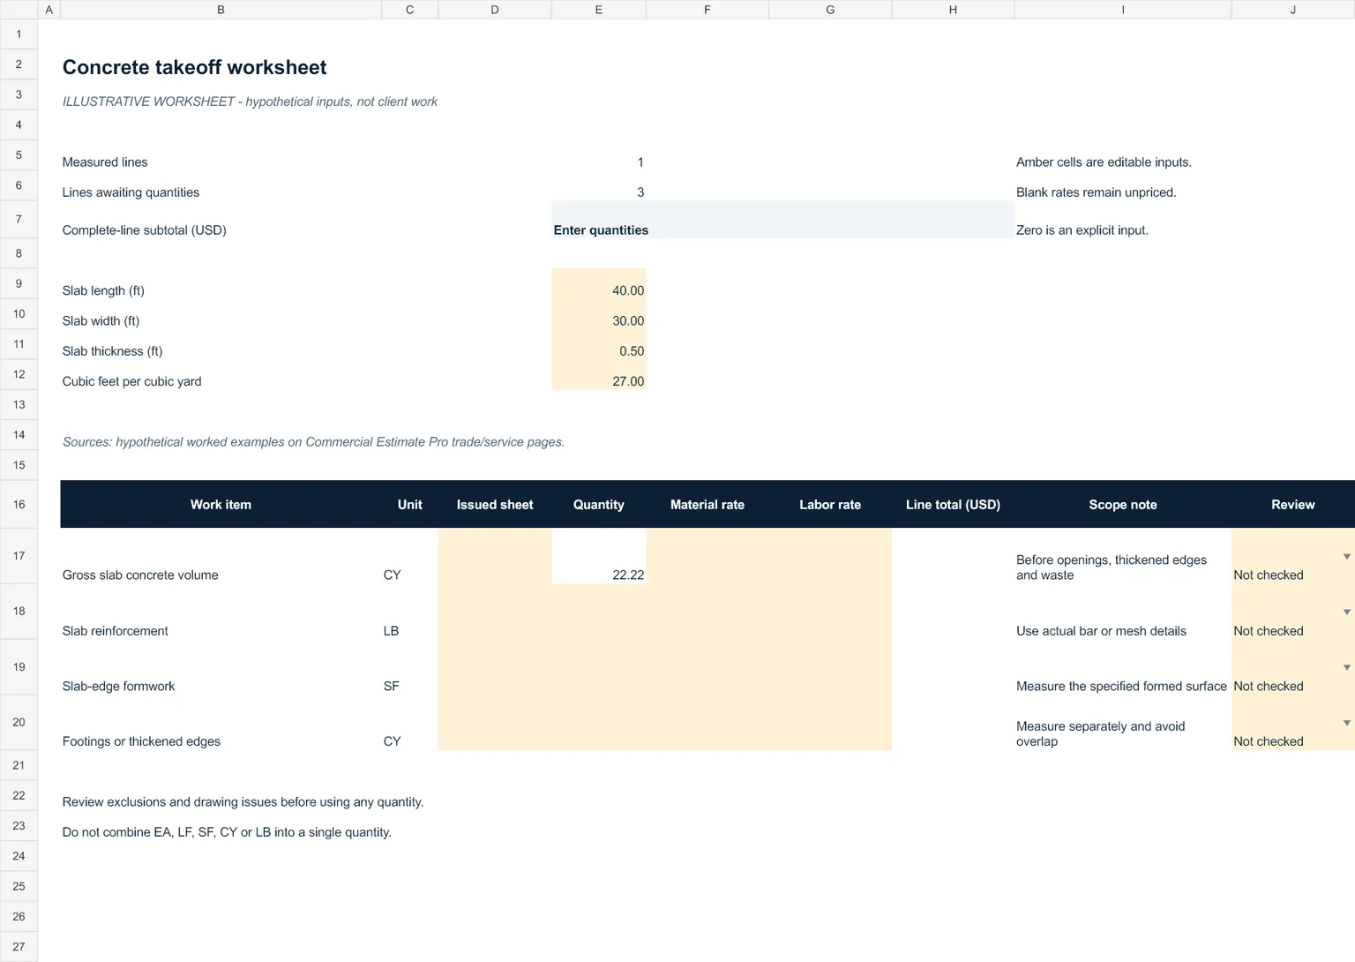Select the 22.22 quantity cell
This screenshot has height=962, width=1355.
pos(599,556)
